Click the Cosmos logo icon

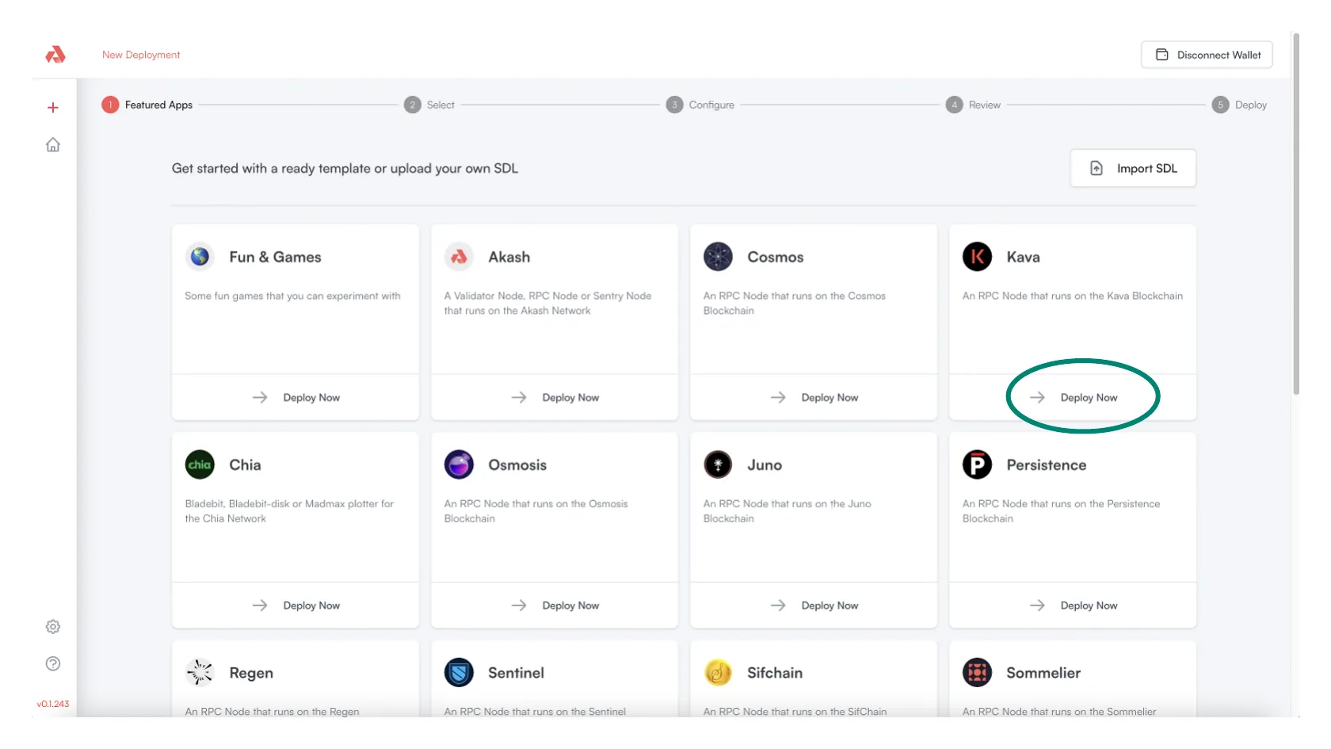pyautogui.click(x=718, y=257)
